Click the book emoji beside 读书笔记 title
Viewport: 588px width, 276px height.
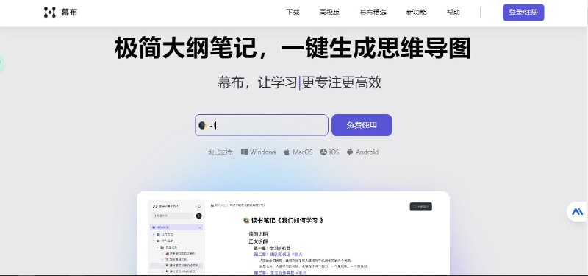[x=246, y=220]
